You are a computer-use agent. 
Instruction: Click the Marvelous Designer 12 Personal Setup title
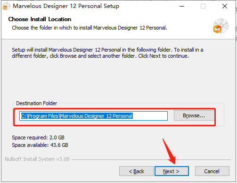click(x=66, y=6)
